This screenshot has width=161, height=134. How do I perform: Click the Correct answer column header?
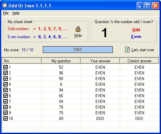(x=139, y=61)
